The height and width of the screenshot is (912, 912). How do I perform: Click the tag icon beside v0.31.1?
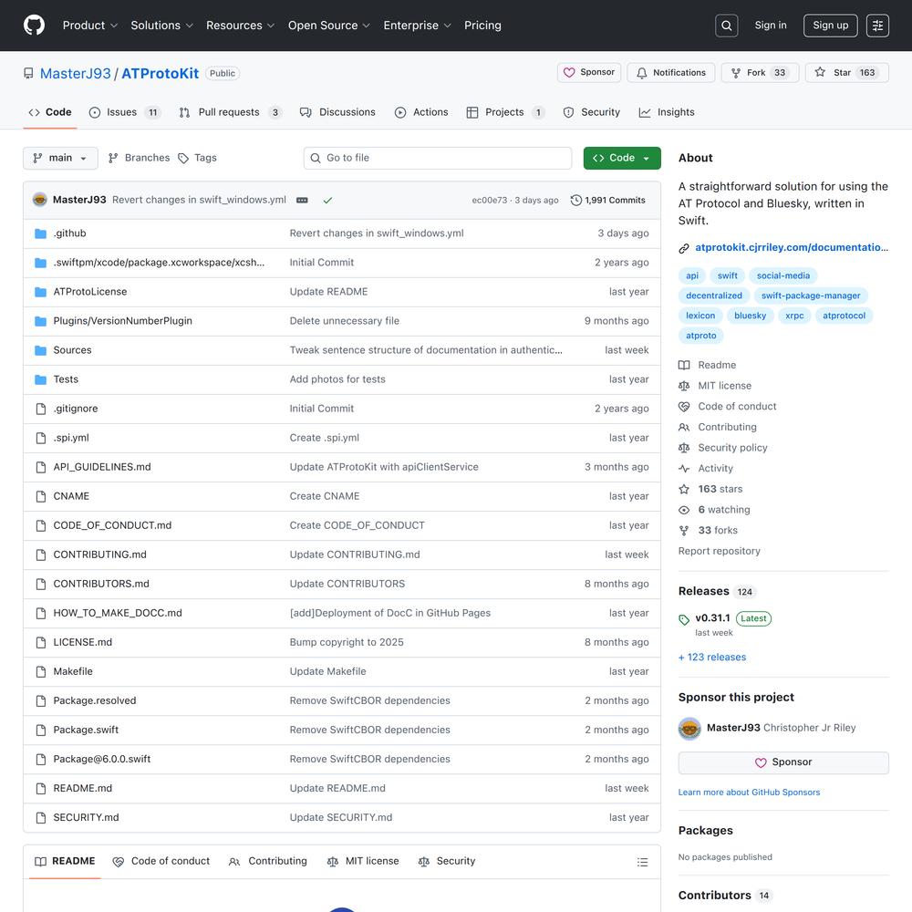tap(684, 619)
